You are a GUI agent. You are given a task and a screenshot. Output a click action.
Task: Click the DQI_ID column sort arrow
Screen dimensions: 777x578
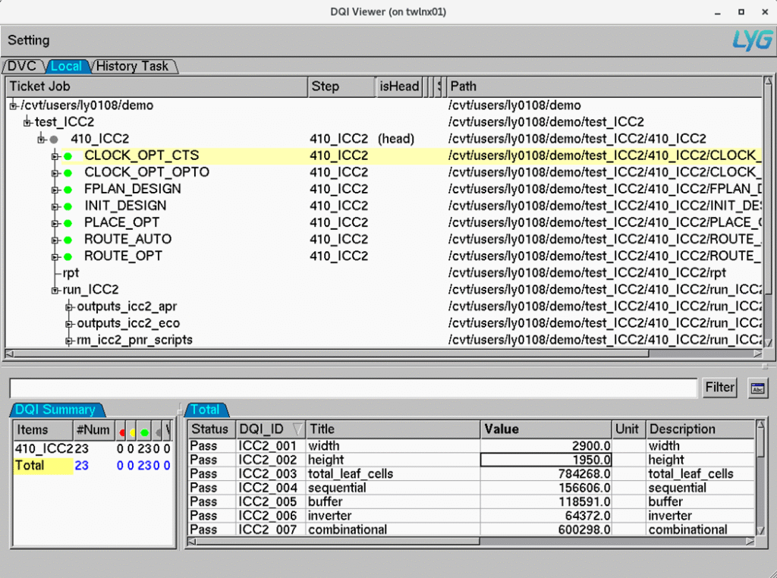click(297, 429)
